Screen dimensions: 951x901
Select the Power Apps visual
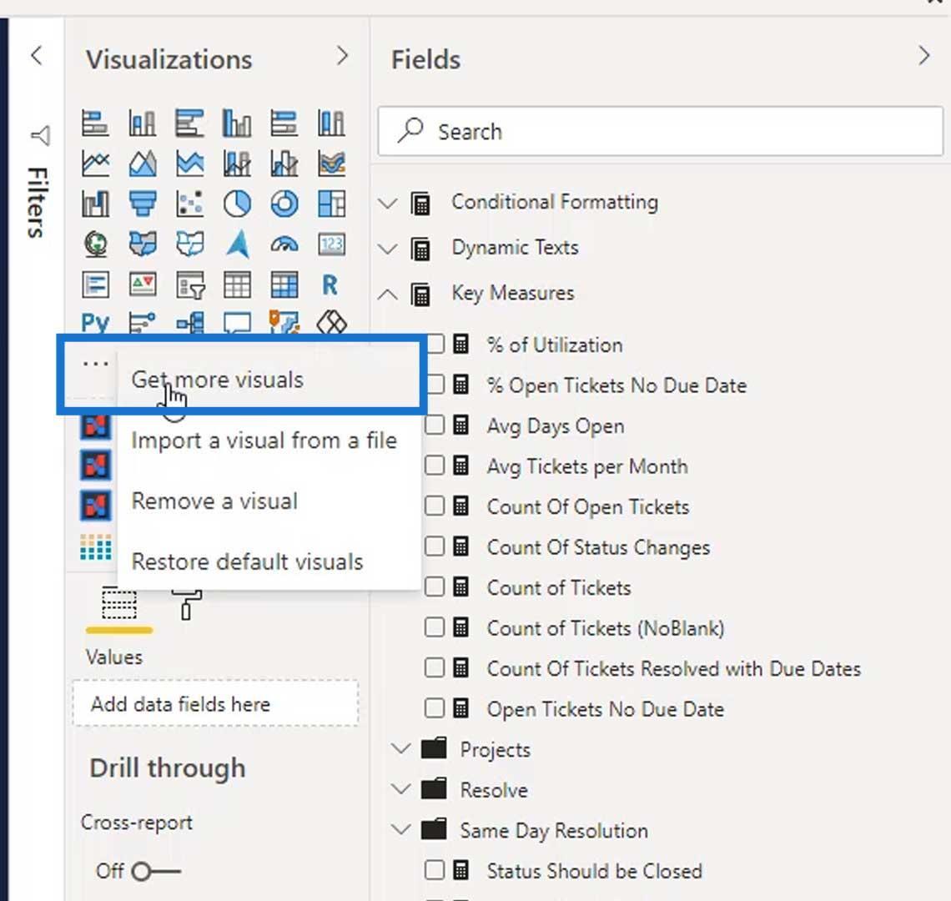(x=332, y=322)
